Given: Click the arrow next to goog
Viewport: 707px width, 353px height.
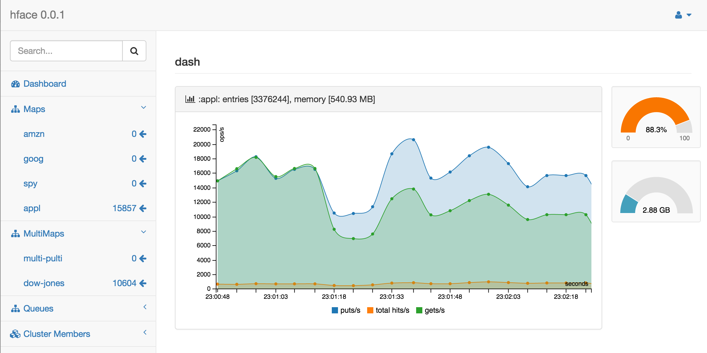Looking at the screenshot, I should [143, 159].
